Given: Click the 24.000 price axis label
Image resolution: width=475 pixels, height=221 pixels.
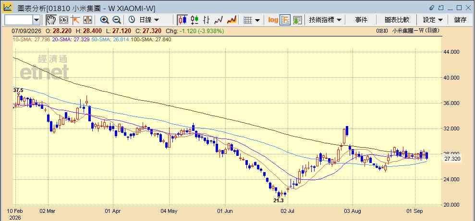Looking at the screenshot, I should tap(452, 180).
